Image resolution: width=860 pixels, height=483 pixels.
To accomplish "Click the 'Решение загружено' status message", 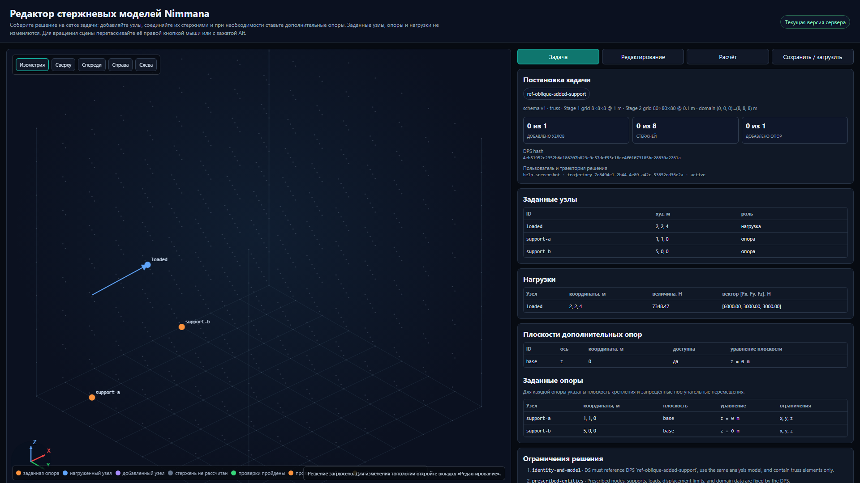I will click(404, 474).
